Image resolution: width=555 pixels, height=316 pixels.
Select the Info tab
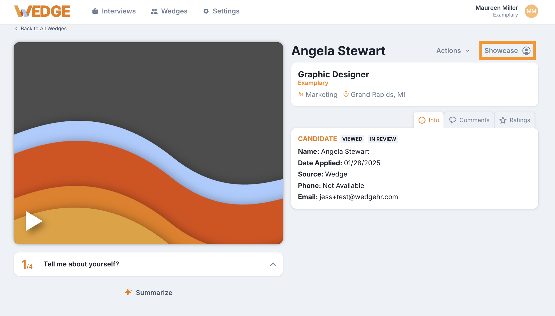click(x=429, y=120)
